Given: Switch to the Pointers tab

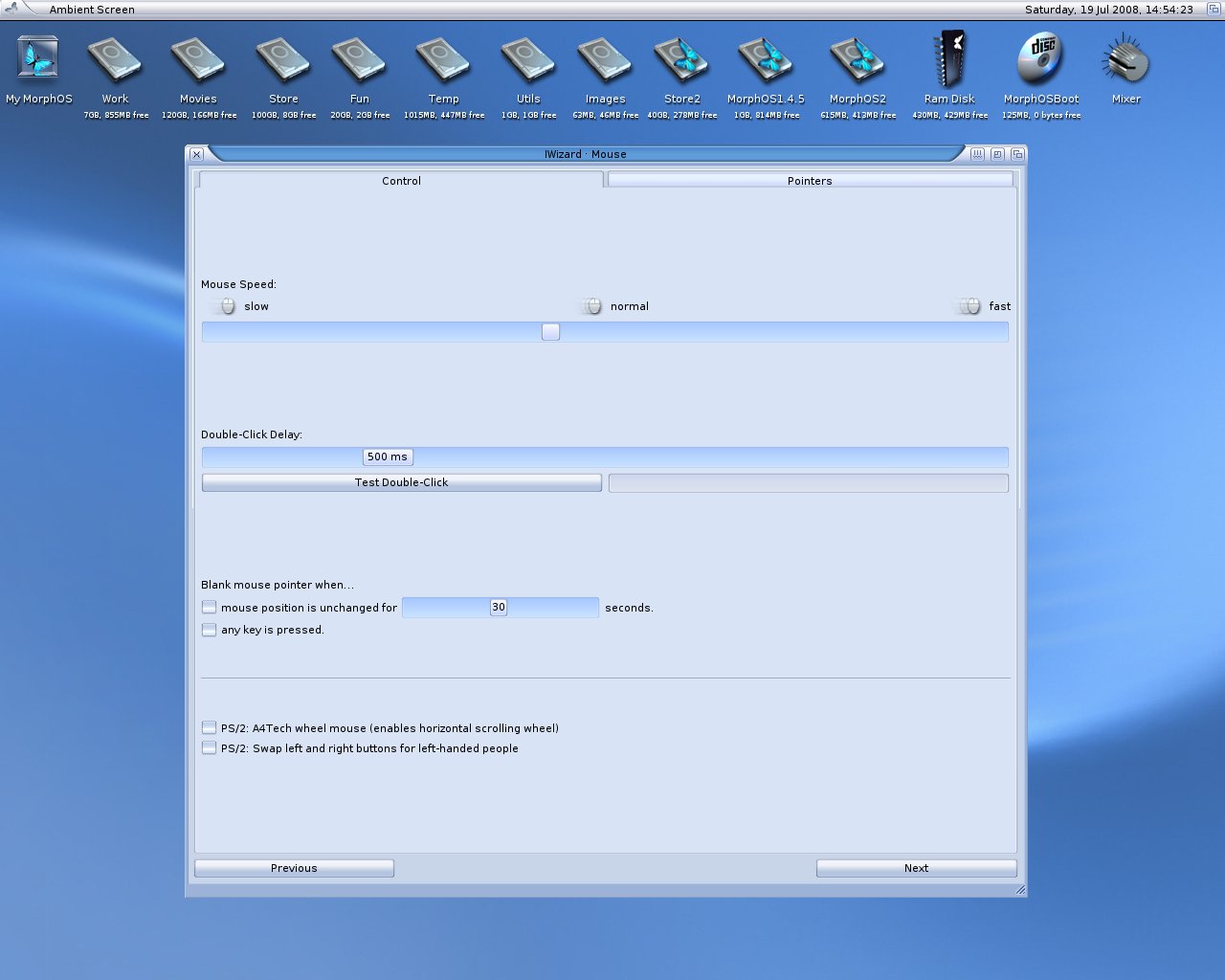Looking at the screenshot, I should tap(809, 180).
